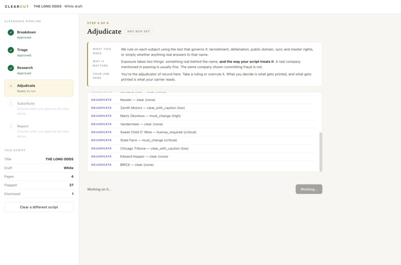Select the Vandermeer — clear (none) row

click(x=203, y=124)
